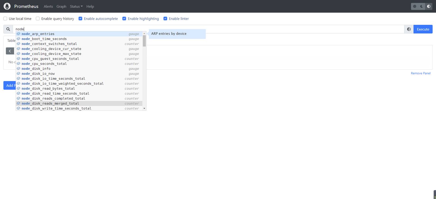Click cube icon beside node_disk_info
Screen dimensions: 436x199
pos(19,69)
